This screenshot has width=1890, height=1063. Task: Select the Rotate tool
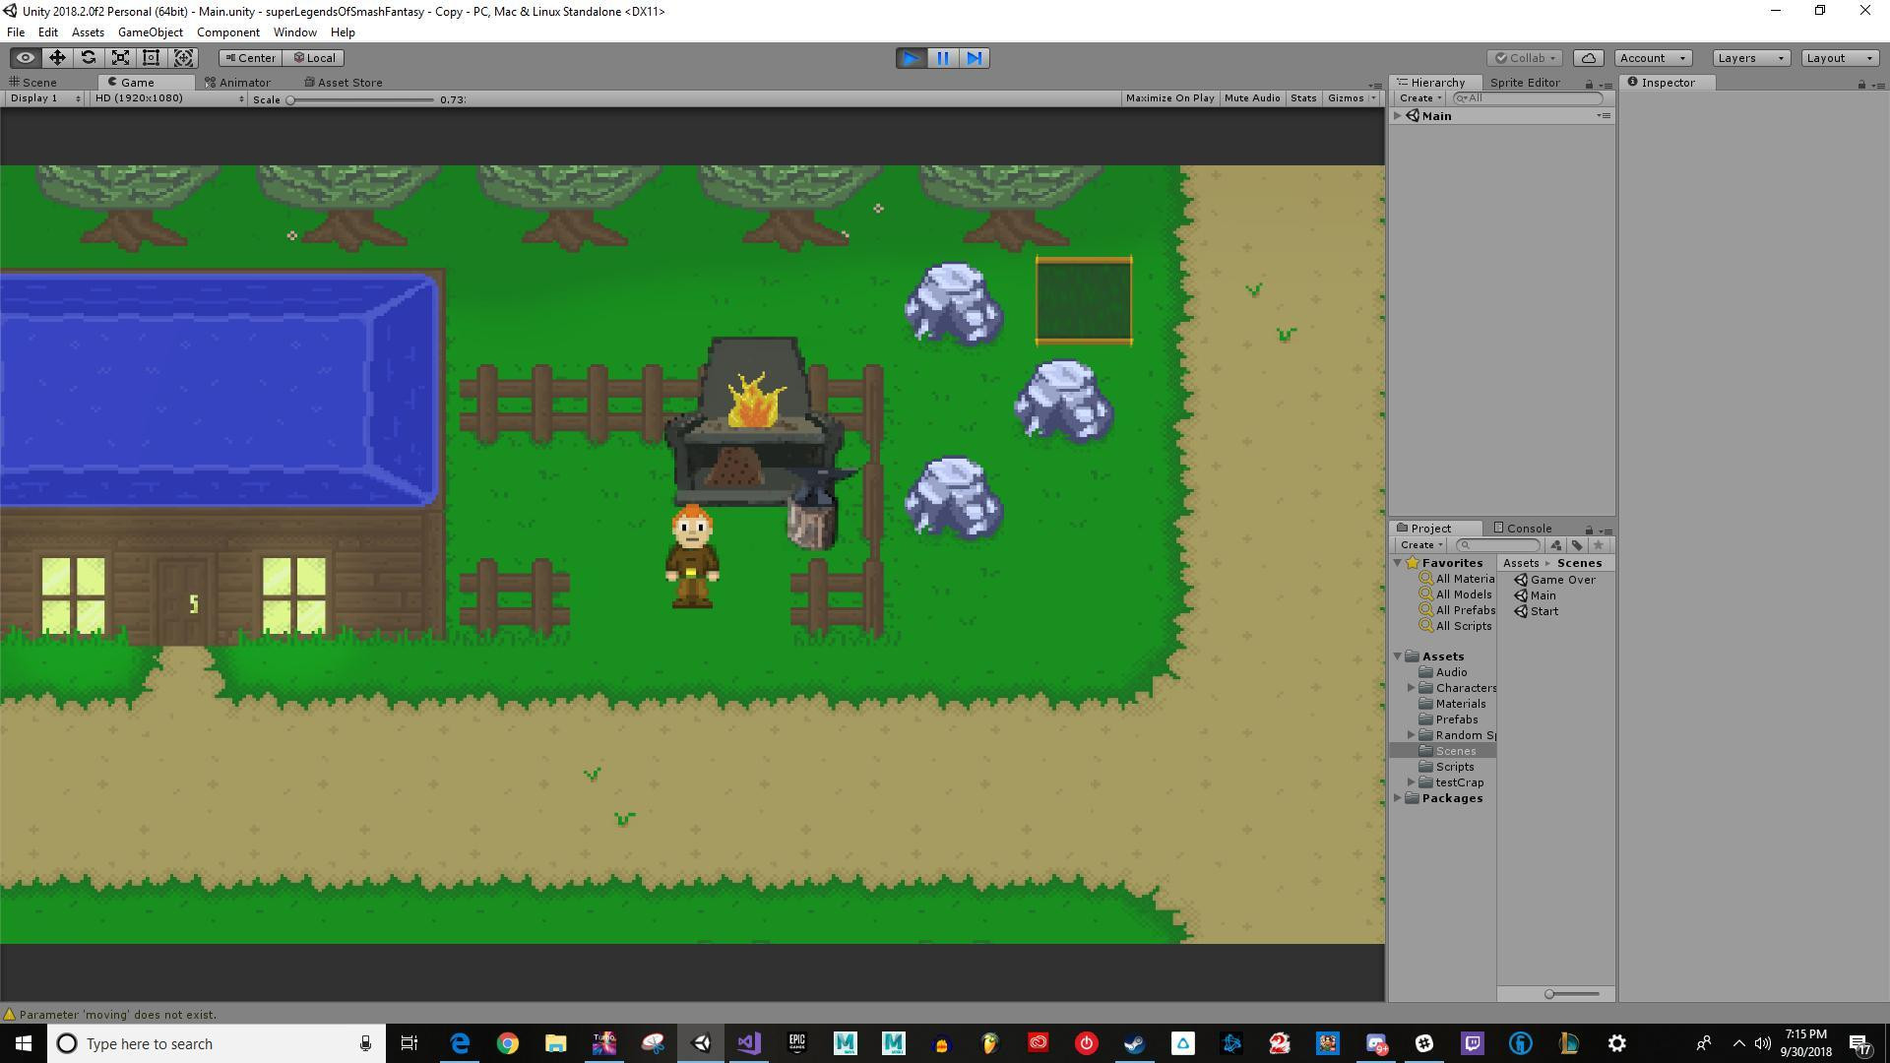point(89,58)
